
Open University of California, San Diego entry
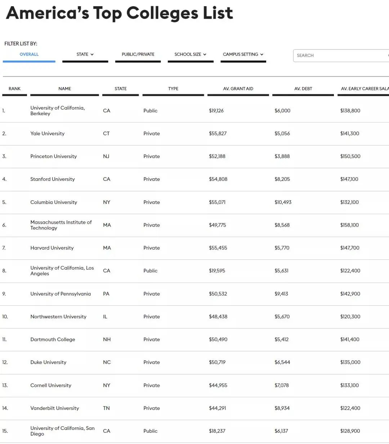[x=62, y=431]
